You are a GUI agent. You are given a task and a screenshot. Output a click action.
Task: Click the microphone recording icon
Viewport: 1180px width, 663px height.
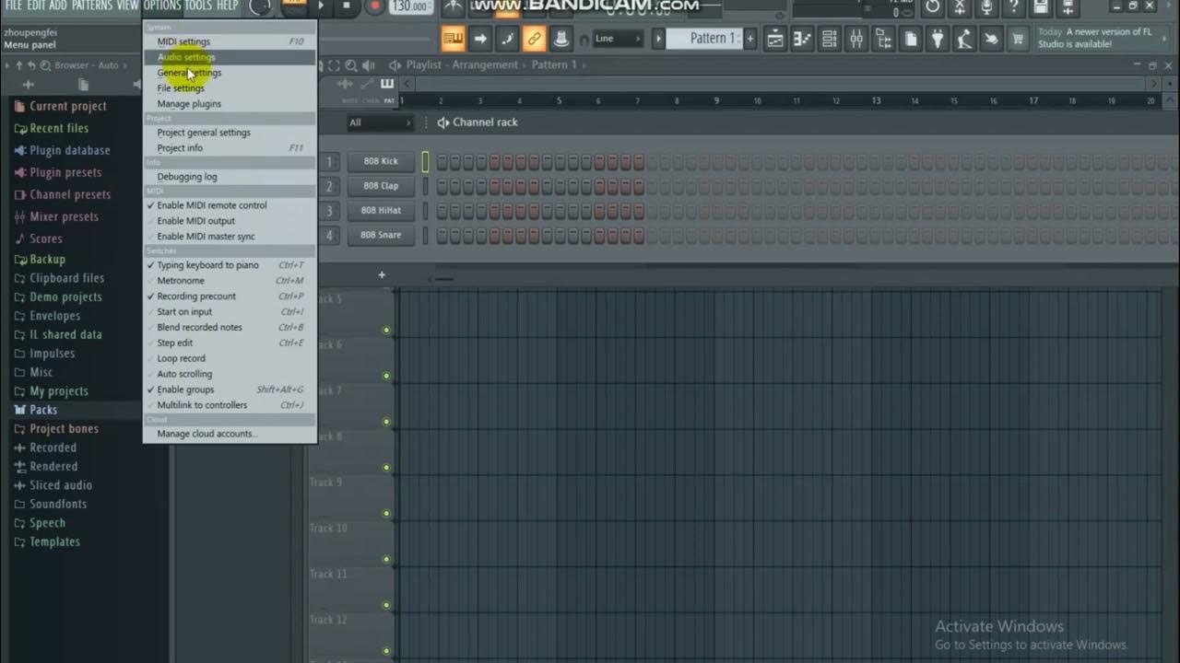point(986,7)
